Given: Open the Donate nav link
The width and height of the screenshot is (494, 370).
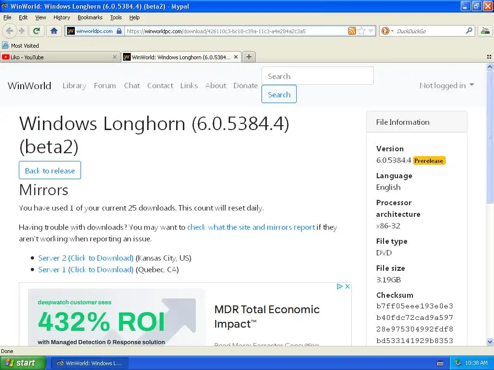Looking at the screenshot, I should click(246, 86).
